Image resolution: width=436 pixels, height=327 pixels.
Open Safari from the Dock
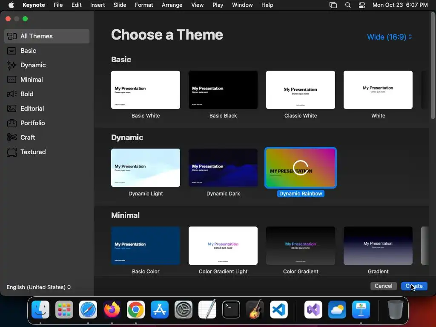click(88, 310)
